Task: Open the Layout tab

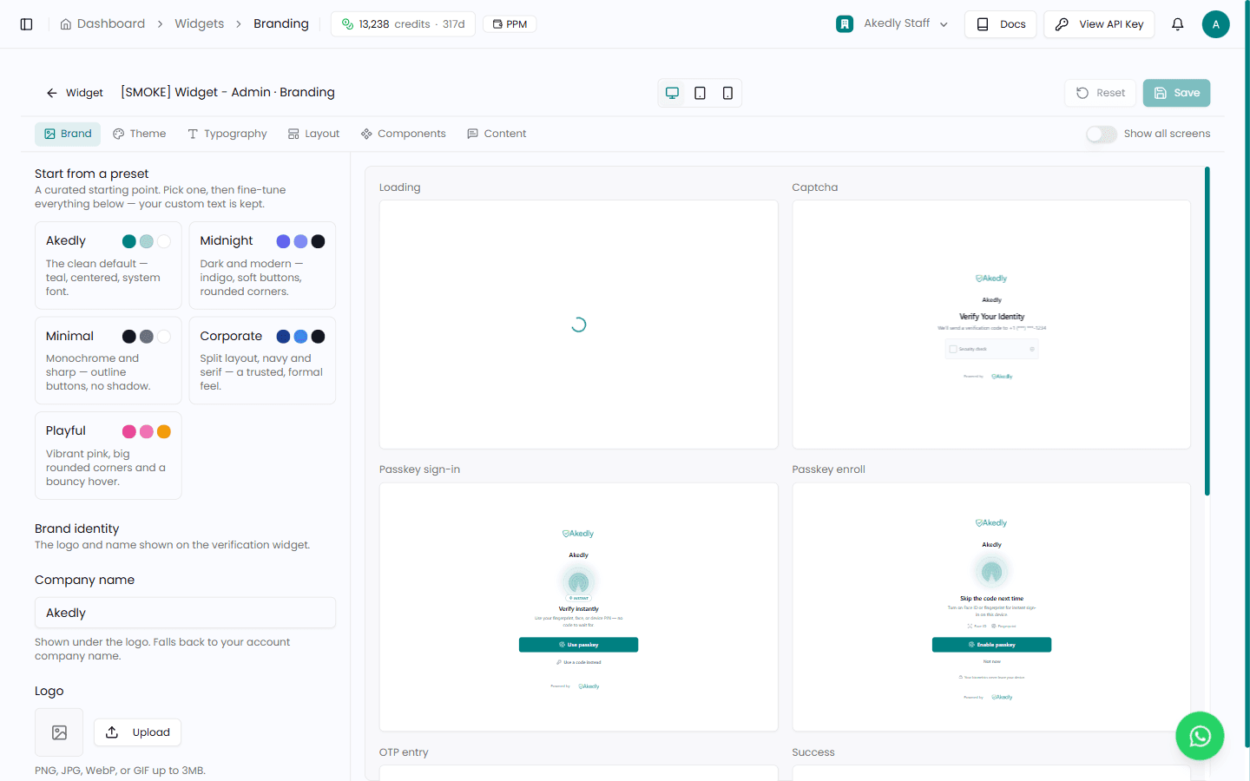Action: 313,134
